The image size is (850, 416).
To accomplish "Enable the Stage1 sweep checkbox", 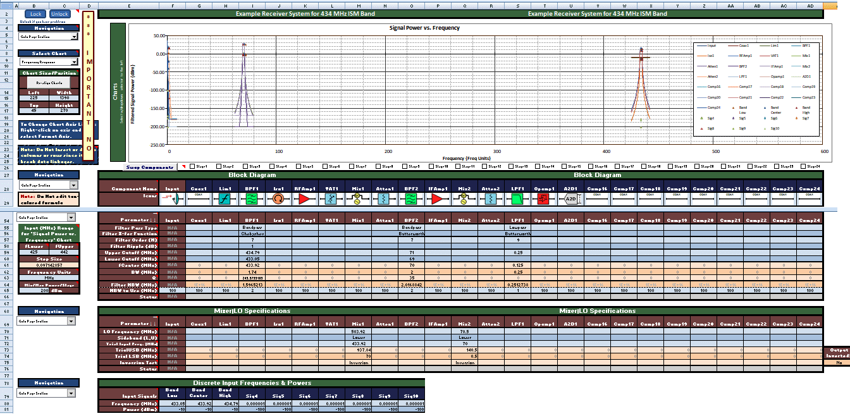I will pyautogui.click(x=191, y=166).
